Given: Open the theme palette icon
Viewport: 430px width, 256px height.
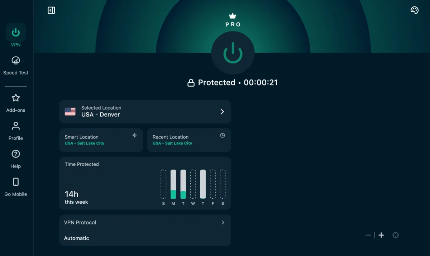Looking at the screenshot, I should (414, 10).
